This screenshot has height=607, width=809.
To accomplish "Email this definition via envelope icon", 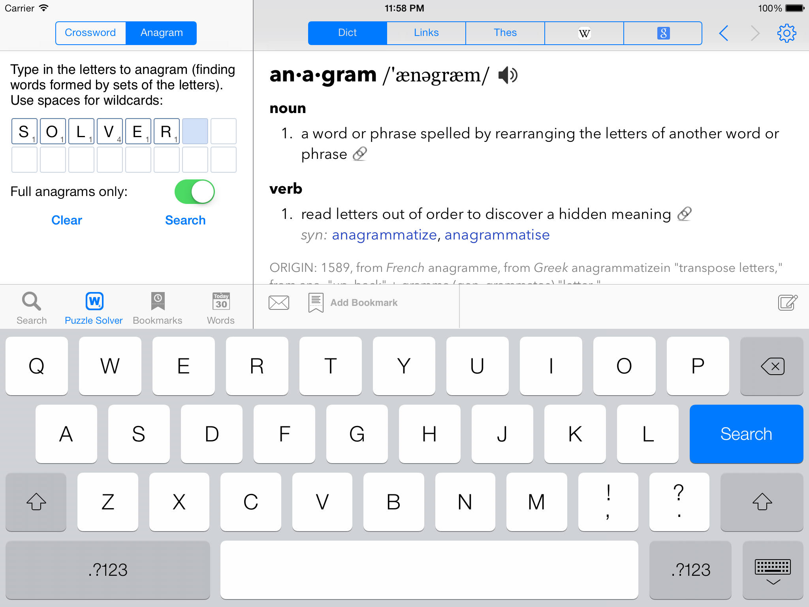I will point(279,303).
